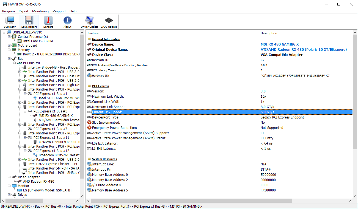Click the CPU icon next to Intel Core i5-3320M
This screenshot has height=209, width=358.
[20, 41]
